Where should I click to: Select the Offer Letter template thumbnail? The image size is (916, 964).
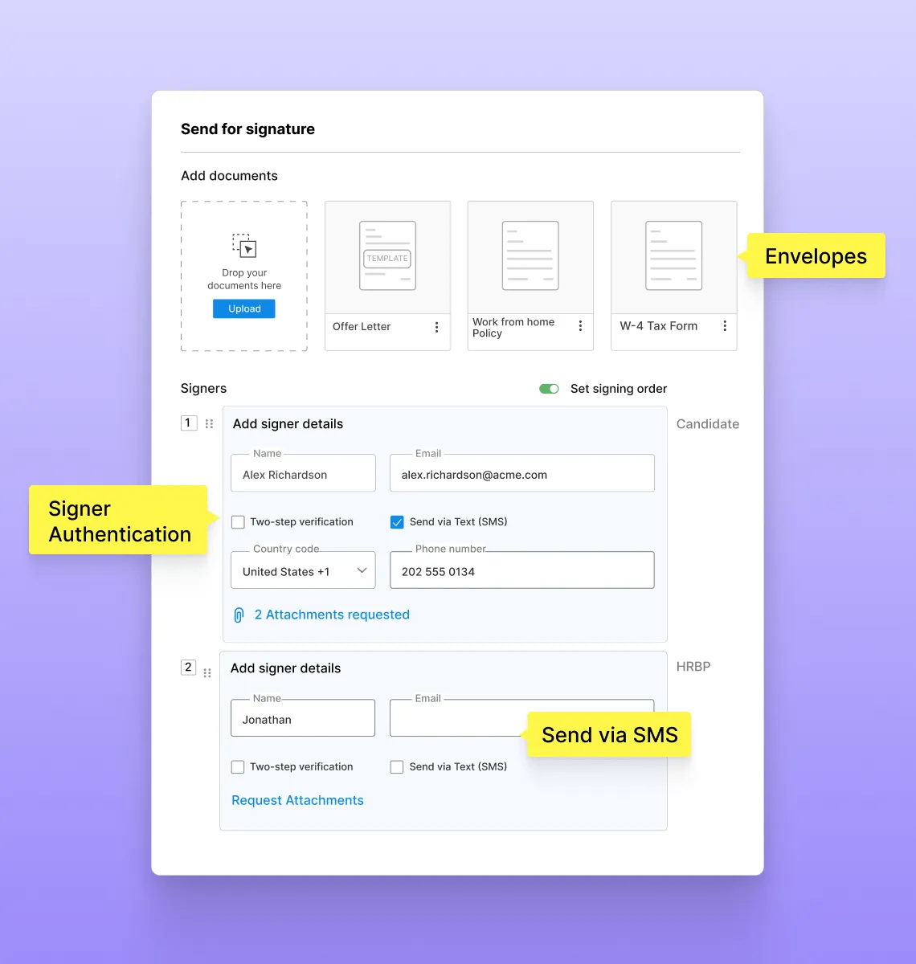387,257
